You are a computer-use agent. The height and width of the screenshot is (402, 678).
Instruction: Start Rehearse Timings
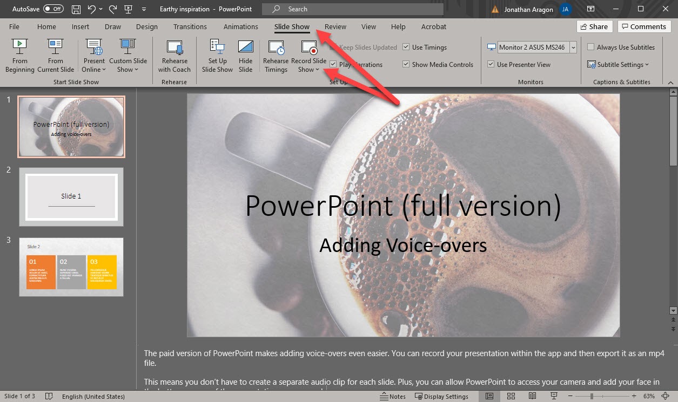(x=276, y=56)
